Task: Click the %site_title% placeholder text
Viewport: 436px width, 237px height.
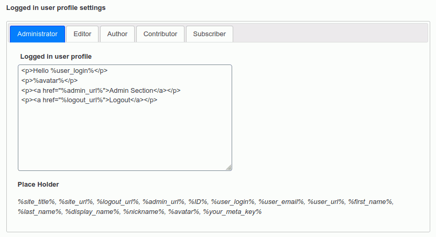Action: [36, 202]
